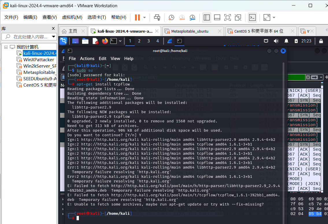328x224 pixels.
Task: Switch to workspace 4
Action: pyautogui.click(x=158, y=41)
